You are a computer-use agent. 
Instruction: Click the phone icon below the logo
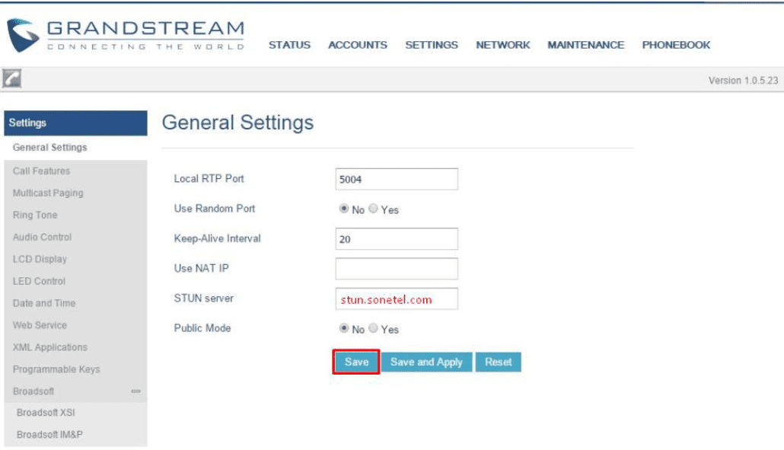(11, 78)
